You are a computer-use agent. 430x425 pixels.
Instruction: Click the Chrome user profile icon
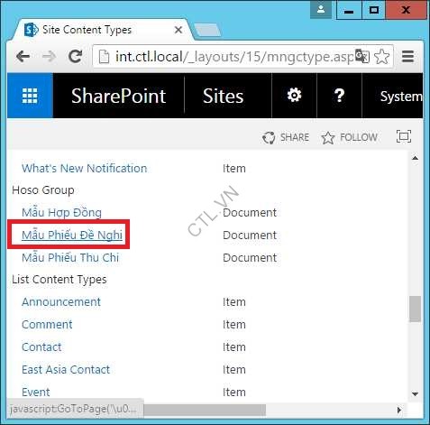(321, 10)
